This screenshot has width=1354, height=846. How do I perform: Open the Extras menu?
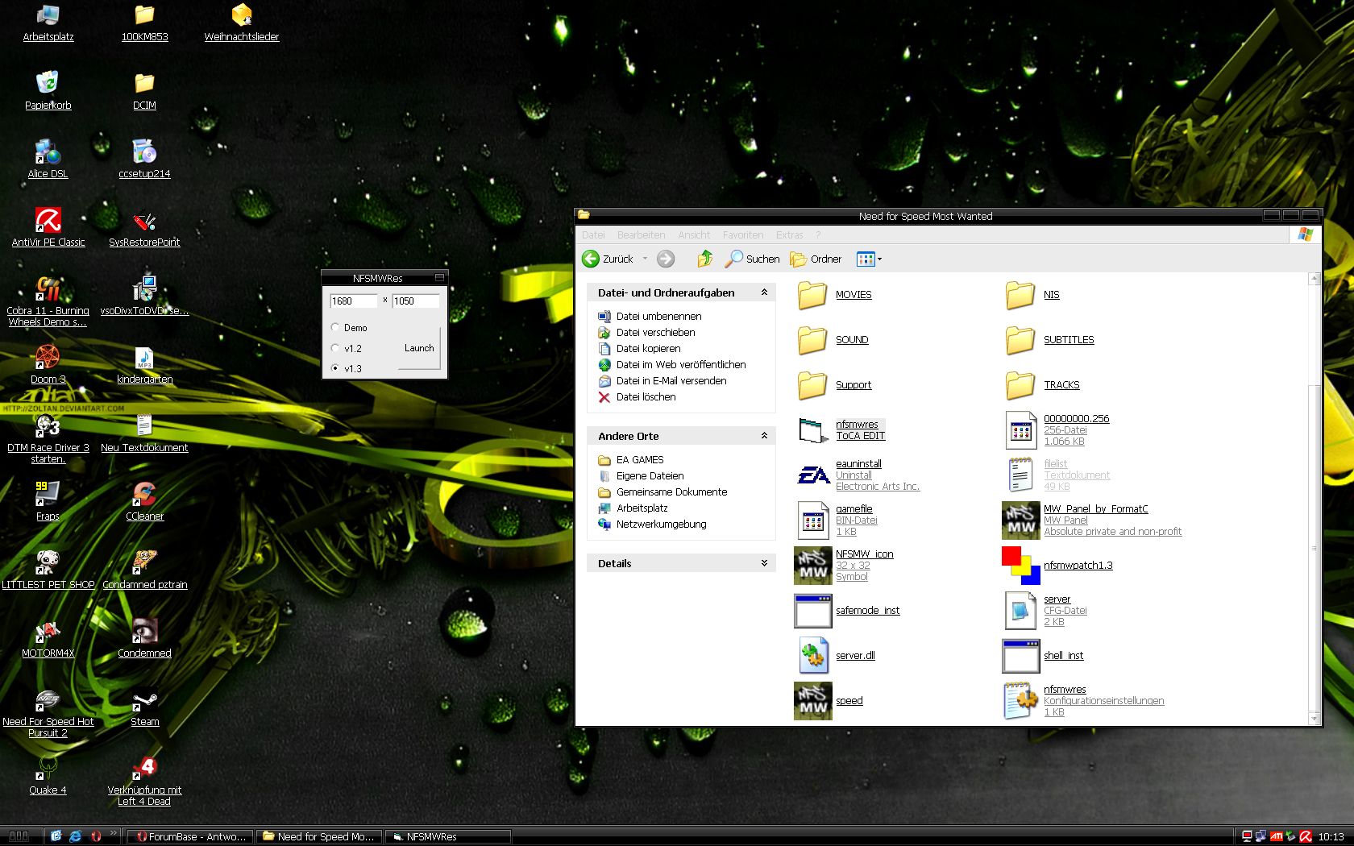click(790, 235)
